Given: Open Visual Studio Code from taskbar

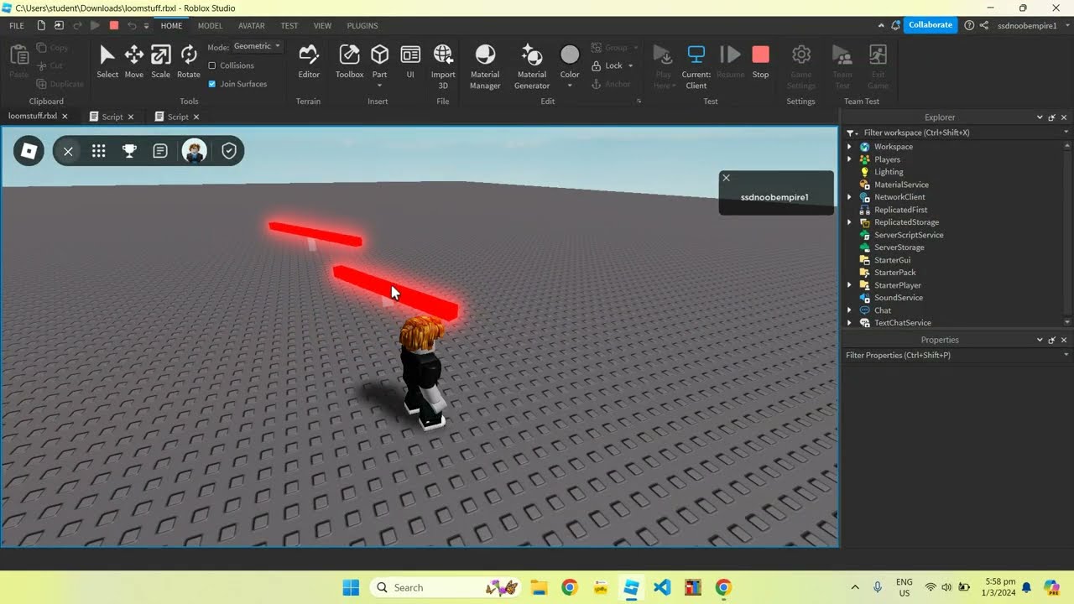Looking at the screenshot, I should 662,587.
